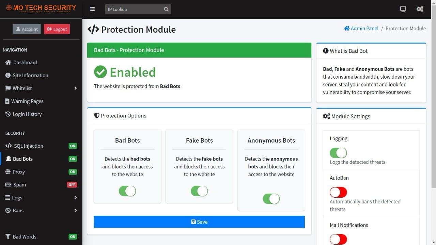Click the Dashboard home icon in sidebar
This screenshot has height=245, width=436.
(x=9, y=62)
